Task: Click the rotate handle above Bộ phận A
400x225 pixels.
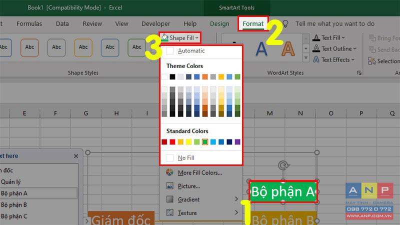Action: coord(283,165)
